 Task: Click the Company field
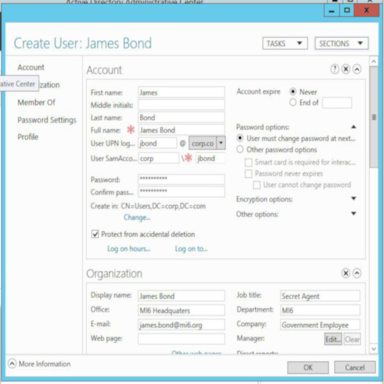(x=320, y=324)
